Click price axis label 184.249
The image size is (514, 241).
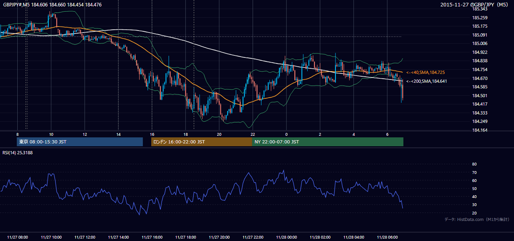click(x=480, y=122)
